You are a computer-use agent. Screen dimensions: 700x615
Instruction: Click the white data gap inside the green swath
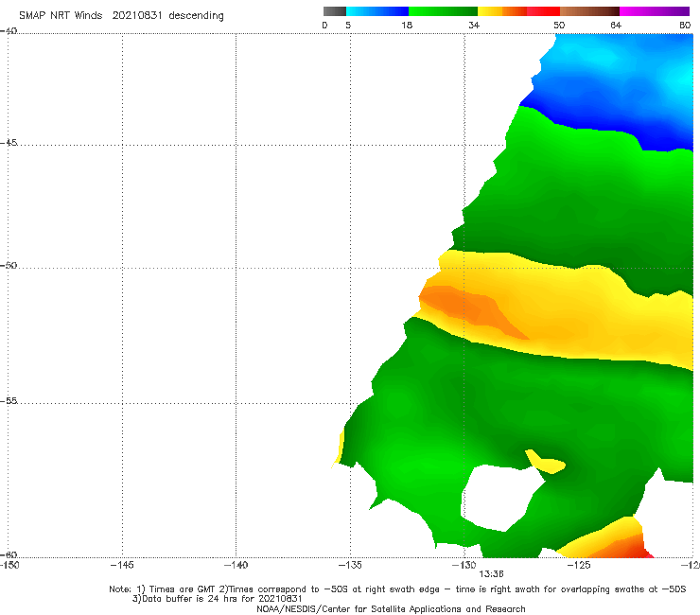[500, 498]
